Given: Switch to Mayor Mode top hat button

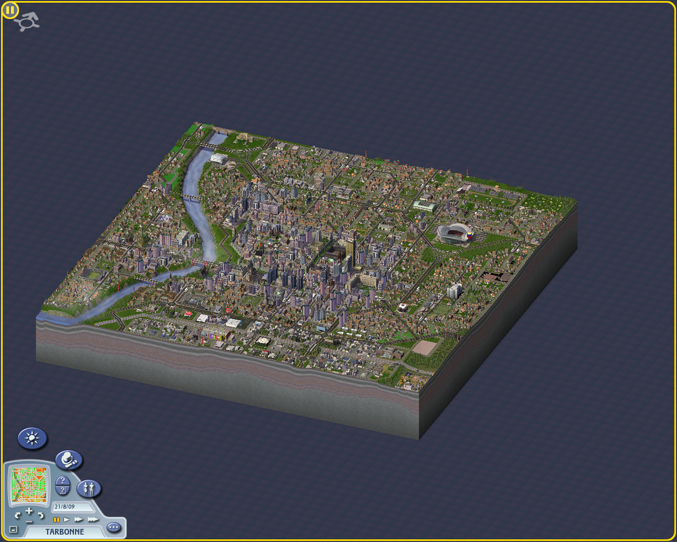Looking at the screenshot, I should [x=69, y=460].
